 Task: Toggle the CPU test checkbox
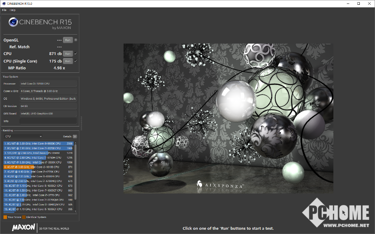tap(76, 54)
